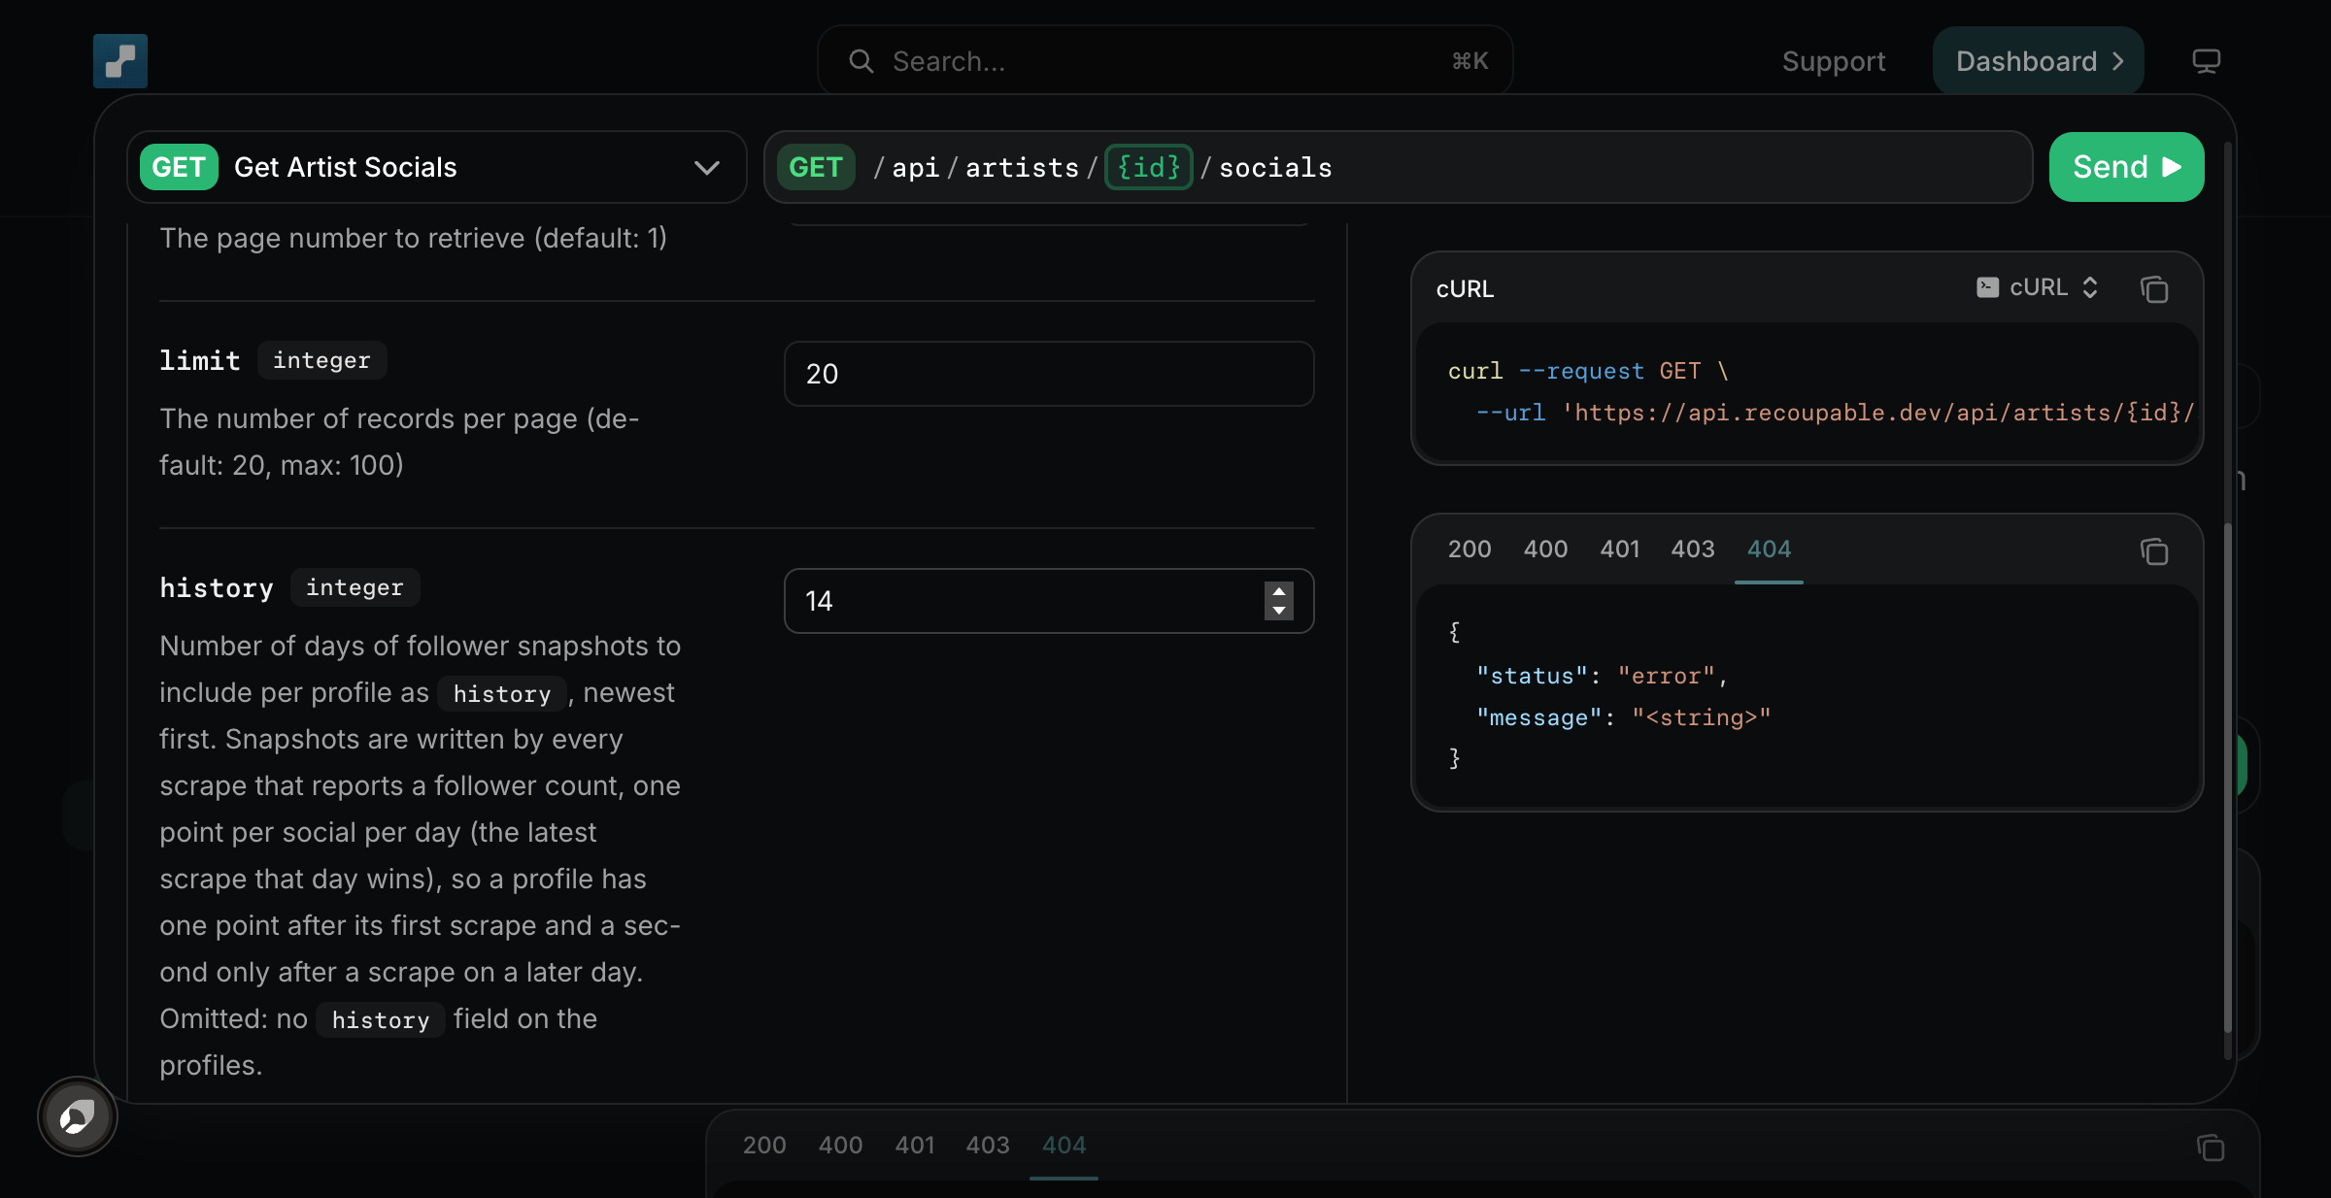Click the GET method badge in URL bar
Image resolution: width=2331 pixels, height=1198 pixels.
(816, 167)
